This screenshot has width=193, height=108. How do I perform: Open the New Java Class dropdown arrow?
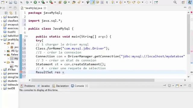coord(69,2)
